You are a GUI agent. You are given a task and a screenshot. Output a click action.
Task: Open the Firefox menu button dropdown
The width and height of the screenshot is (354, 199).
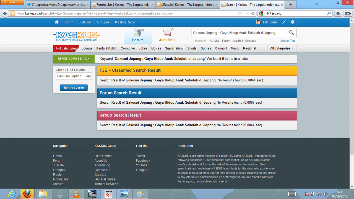tap(12, 2)
